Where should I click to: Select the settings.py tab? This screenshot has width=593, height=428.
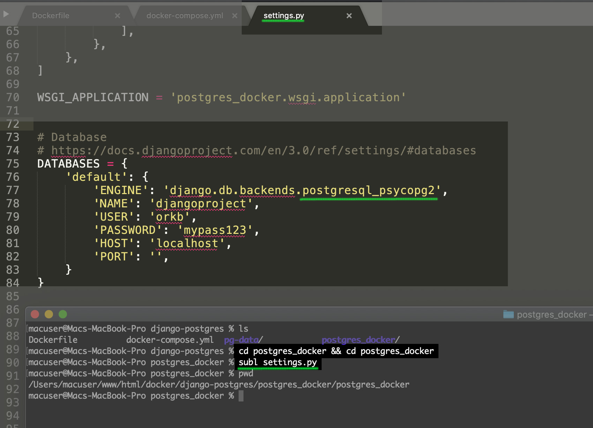[x=283, y=15]
